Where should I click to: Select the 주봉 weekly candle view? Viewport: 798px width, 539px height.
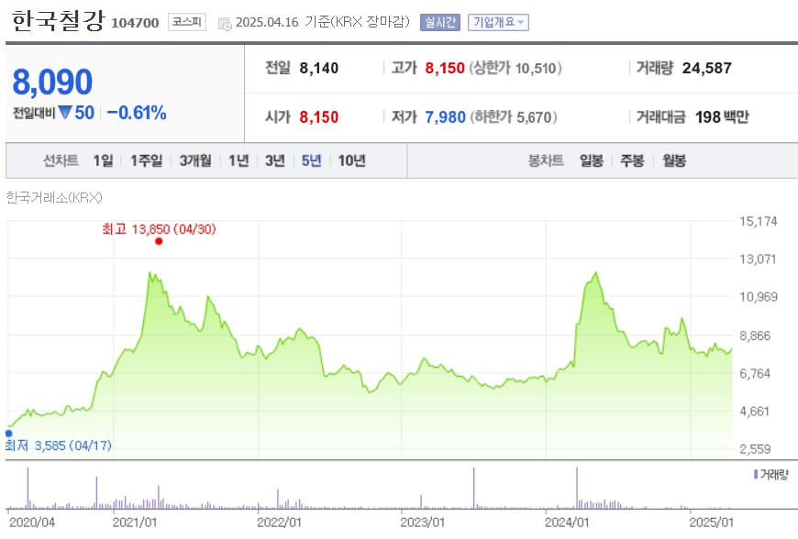[x=630, y=159]
